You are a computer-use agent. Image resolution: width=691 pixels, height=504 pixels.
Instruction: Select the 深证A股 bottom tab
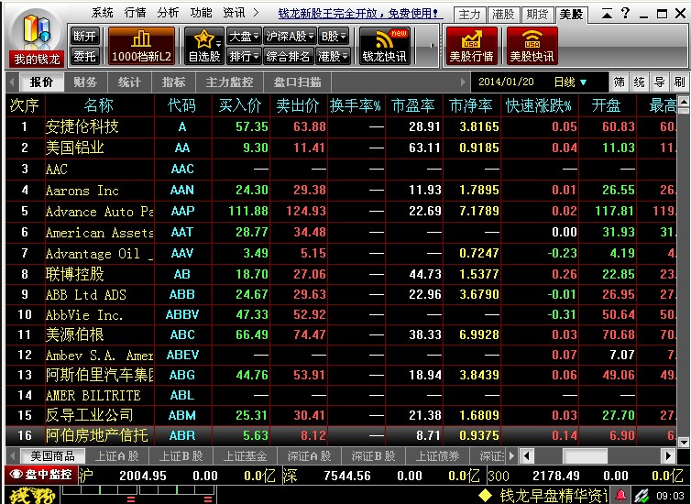[309, 456]
